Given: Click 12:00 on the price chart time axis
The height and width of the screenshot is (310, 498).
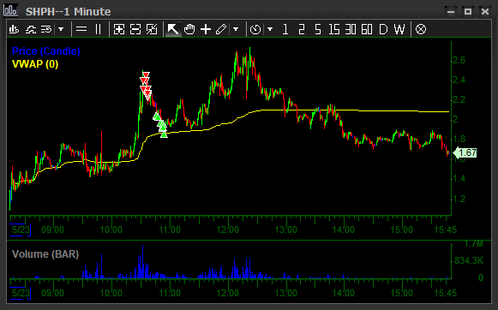Looking at the screenshot, I should tap(228, 230).
